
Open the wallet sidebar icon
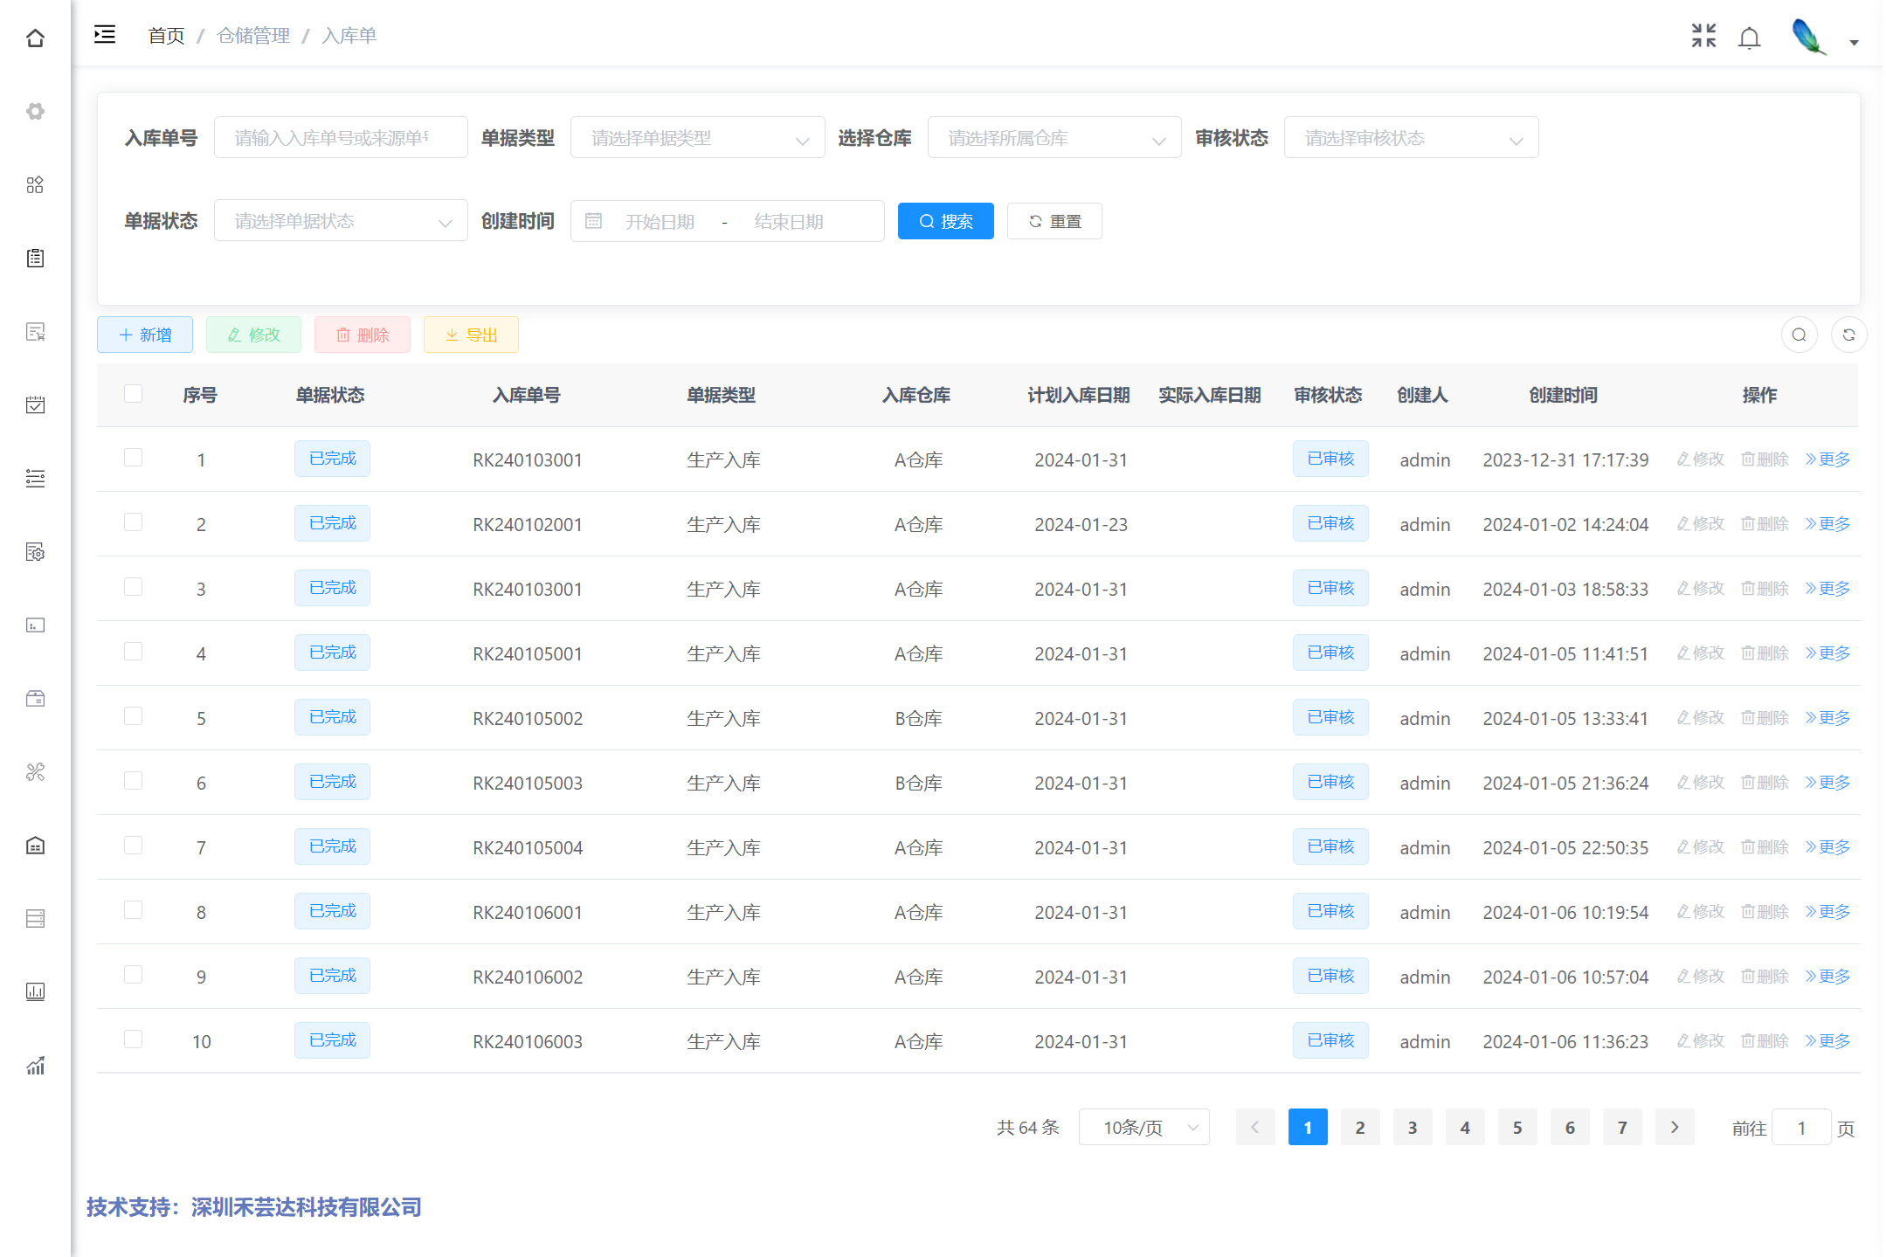(x=35, y=698)
